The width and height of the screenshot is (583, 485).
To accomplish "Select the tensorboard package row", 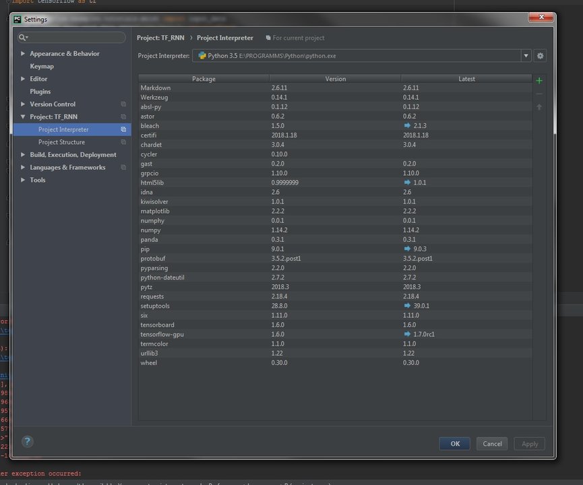I will point(335,325).
